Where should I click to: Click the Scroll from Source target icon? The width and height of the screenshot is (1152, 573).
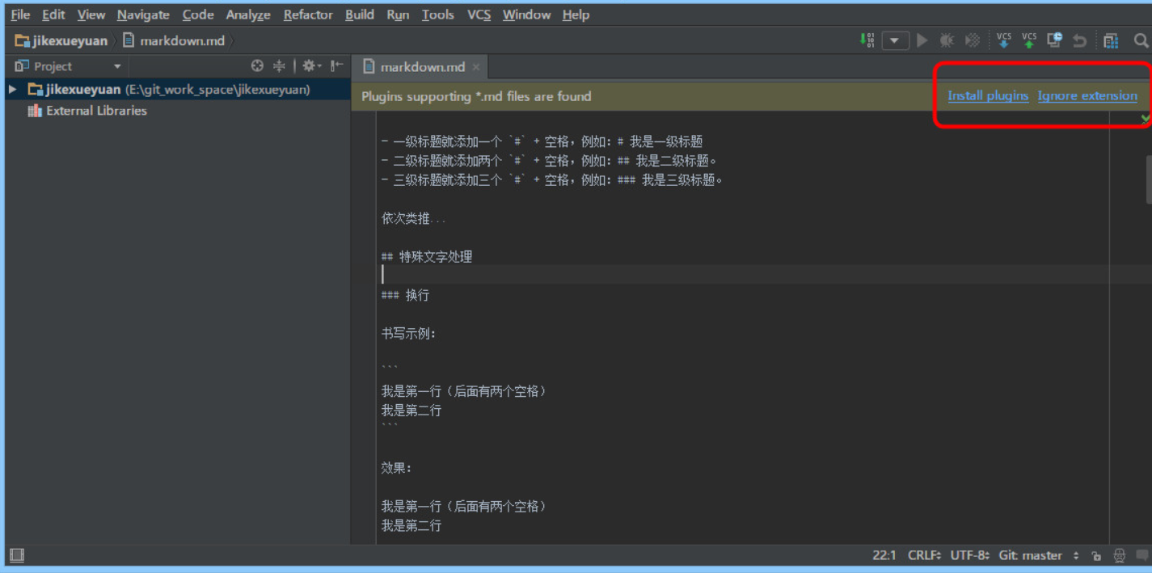[257, 66]
